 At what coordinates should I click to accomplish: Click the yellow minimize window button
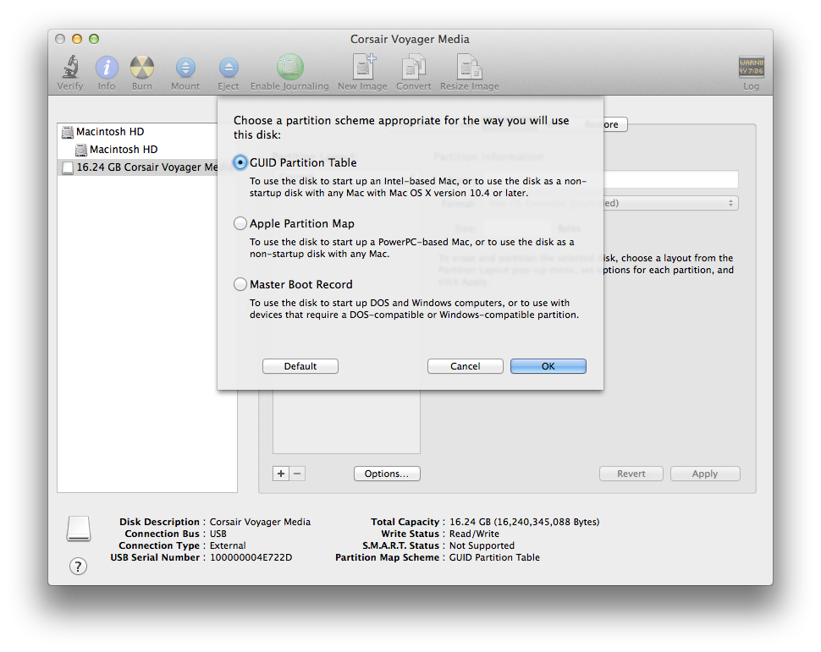tap(77, 39)
